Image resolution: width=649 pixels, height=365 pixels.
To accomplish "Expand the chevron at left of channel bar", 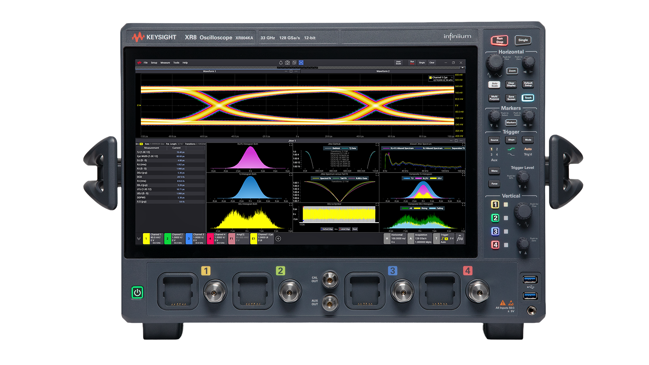I will point(139,238).
